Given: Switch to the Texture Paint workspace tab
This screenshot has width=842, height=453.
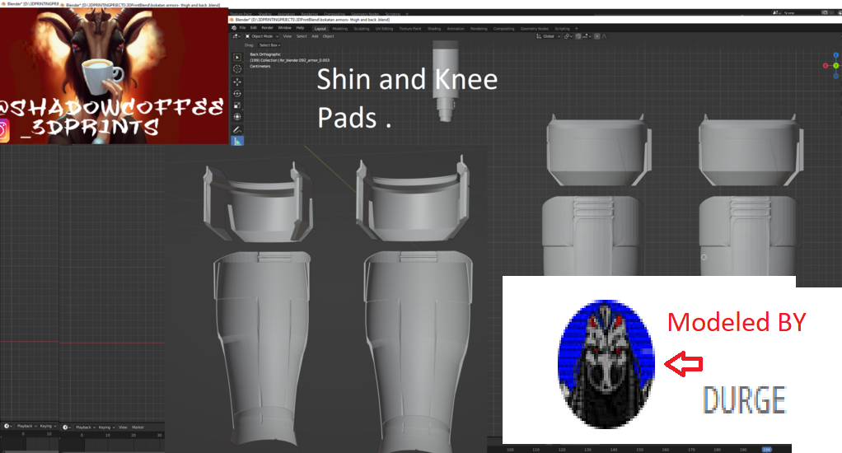Looking at the screenshot, I should click(x=410, y=29).
